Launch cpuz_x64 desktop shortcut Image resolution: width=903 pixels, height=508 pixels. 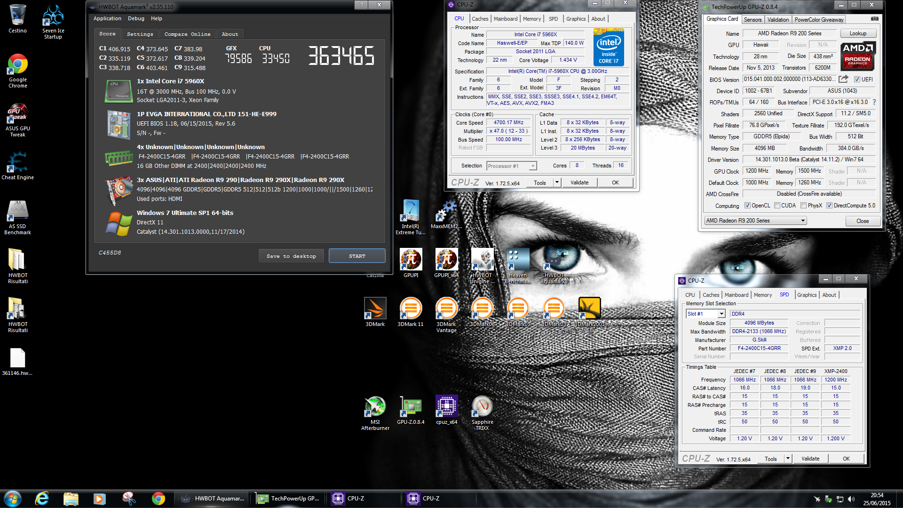[446, 410]
